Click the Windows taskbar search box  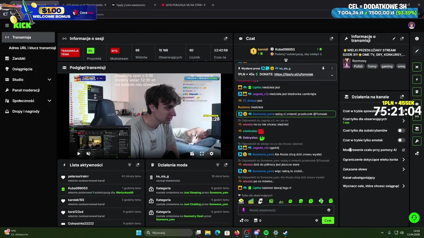click(168, 233)
